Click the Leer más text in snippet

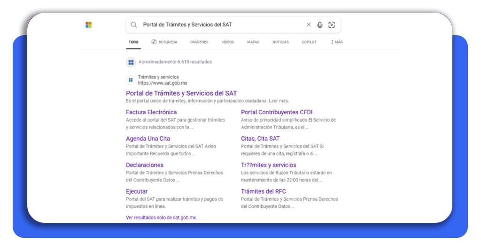click(x=279, y=101)
